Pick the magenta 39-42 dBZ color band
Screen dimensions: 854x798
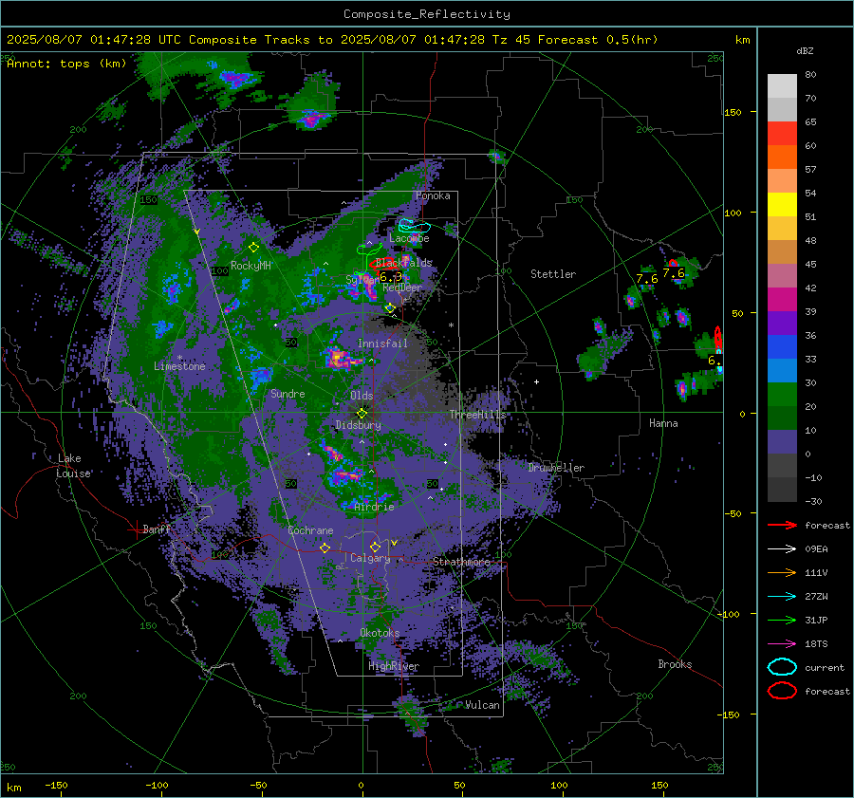[782, 300]
